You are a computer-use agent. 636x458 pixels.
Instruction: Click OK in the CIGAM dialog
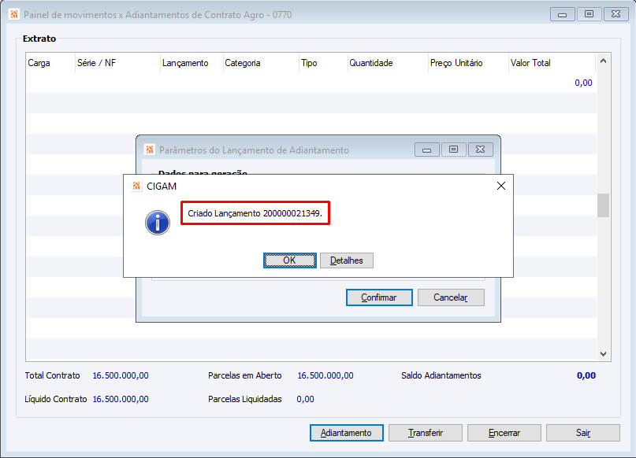(289, 260)
